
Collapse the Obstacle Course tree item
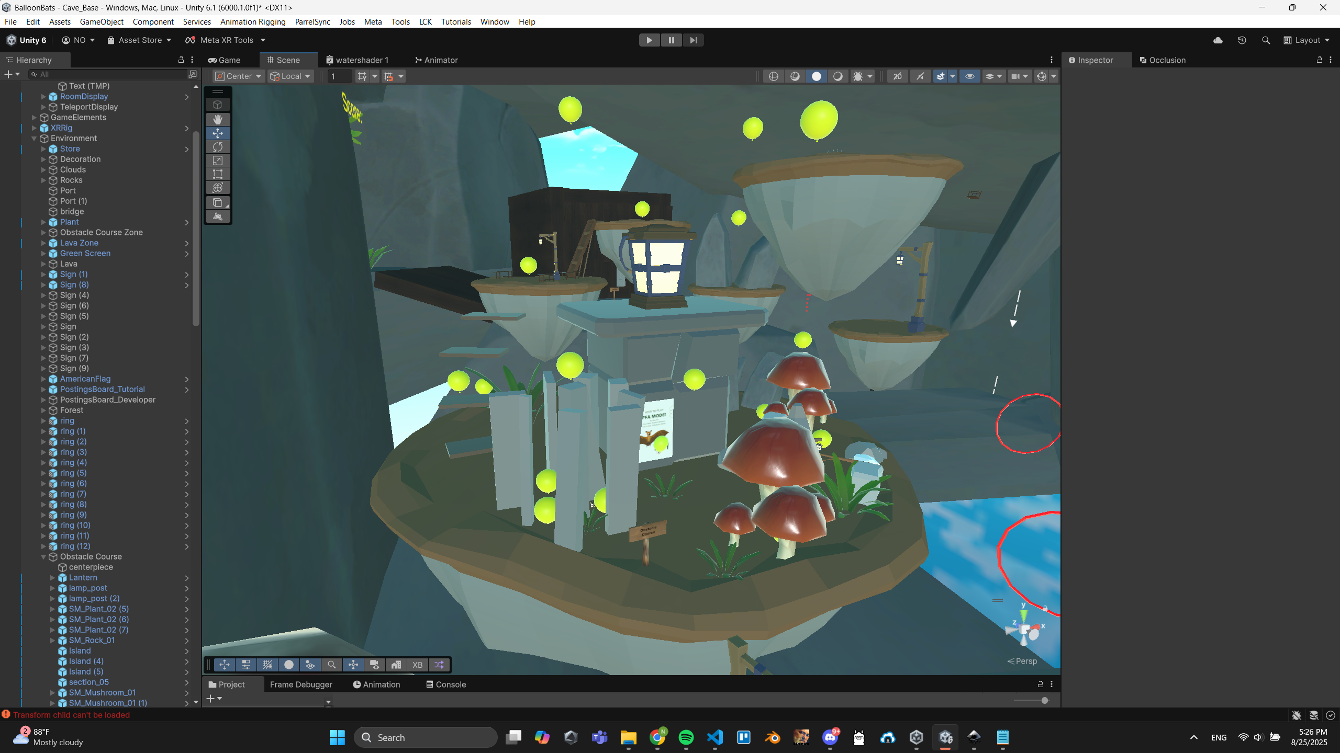point(44,557)
